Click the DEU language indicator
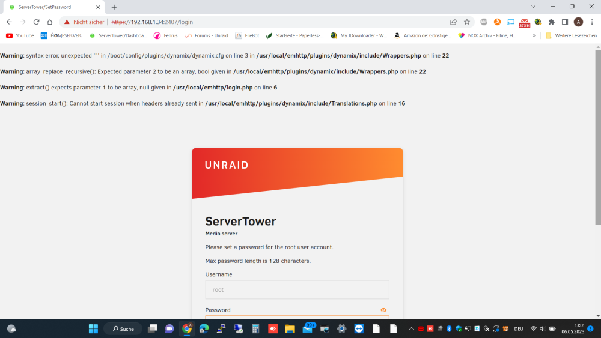The width and height of the screenshot is (601, 338). click(x=519, y=329)
